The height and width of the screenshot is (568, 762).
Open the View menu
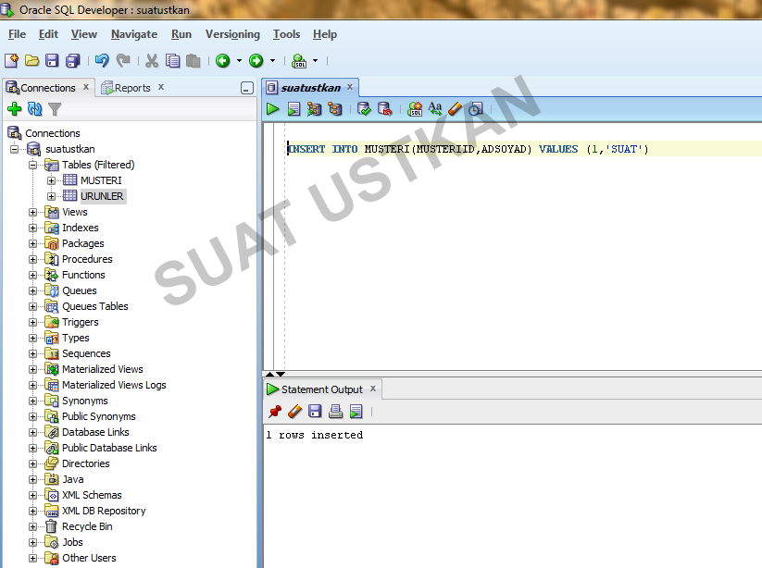pyautogui.click(x=83, y=34)
